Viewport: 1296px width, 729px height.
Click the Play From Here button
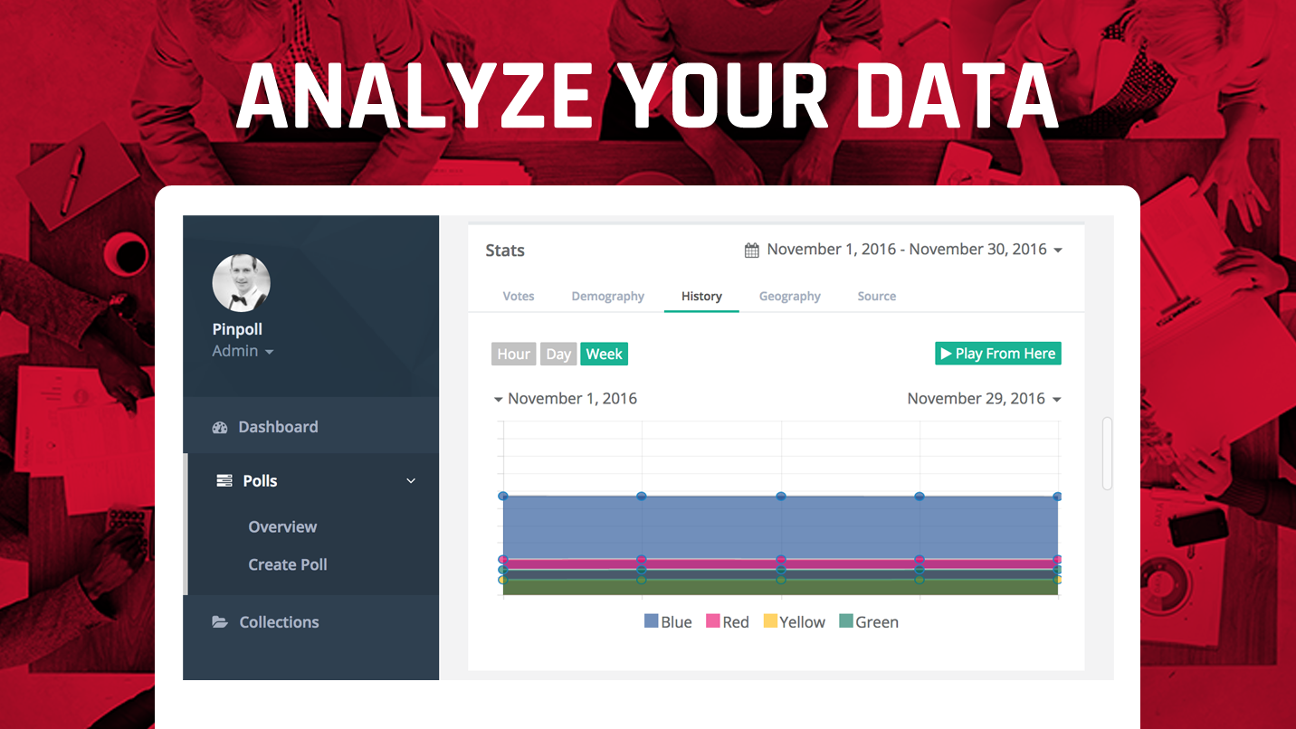998,354
